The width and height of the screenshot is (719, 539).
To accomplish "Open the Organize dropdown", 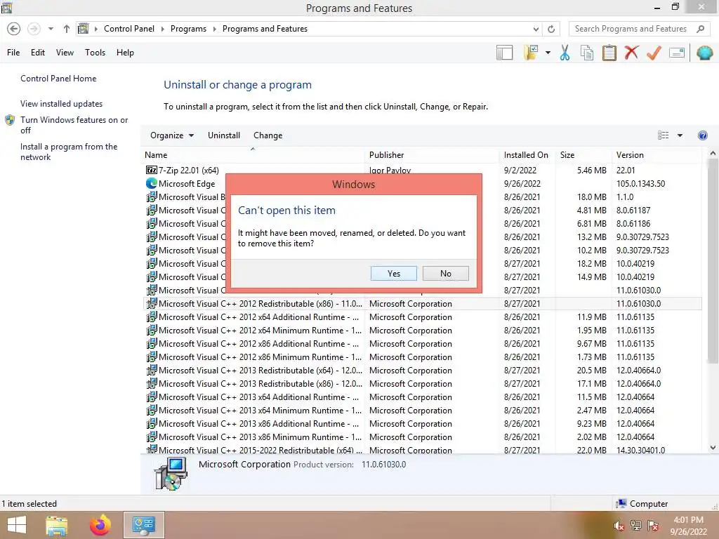I will click(x=172, y=135).
